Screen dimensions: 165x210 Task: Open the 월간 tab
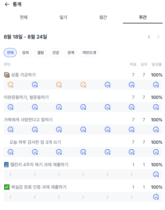tap(103, 17)
